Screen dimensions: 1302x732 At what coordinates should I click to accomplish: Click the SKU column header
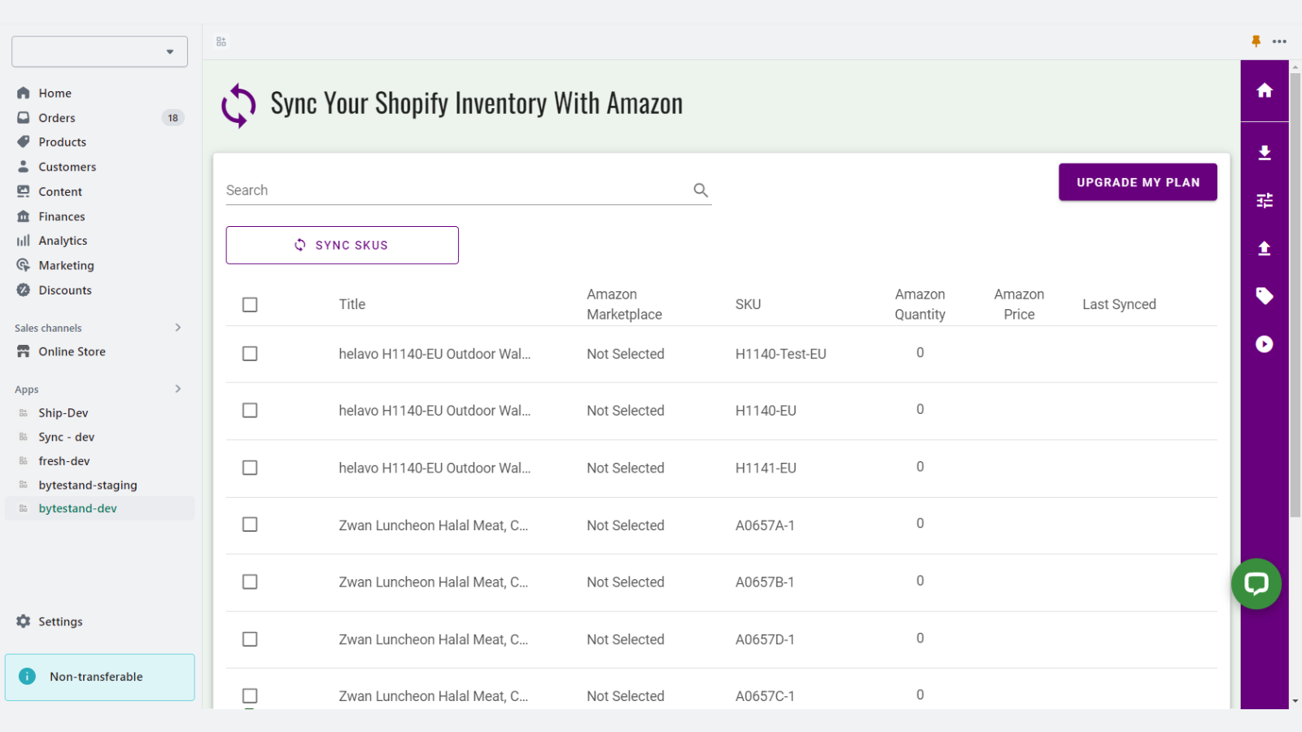(748, 304)
